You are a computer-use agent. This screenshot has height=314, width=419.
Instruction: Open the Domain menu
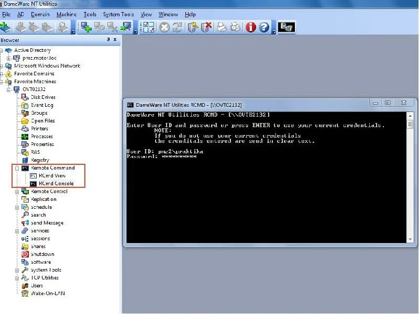click(x=40, y=15)
